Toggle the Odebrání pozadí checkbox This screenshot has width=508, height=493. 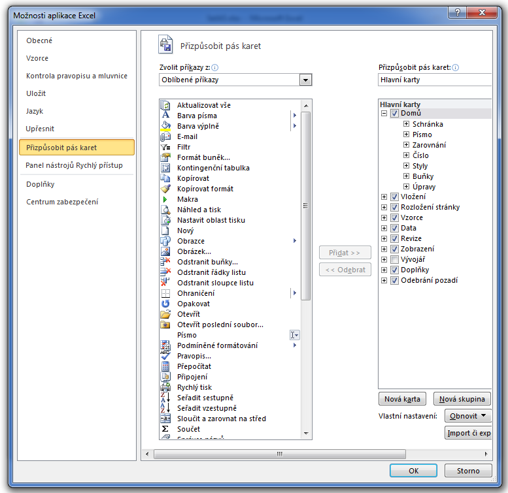[x=394, y=280]
